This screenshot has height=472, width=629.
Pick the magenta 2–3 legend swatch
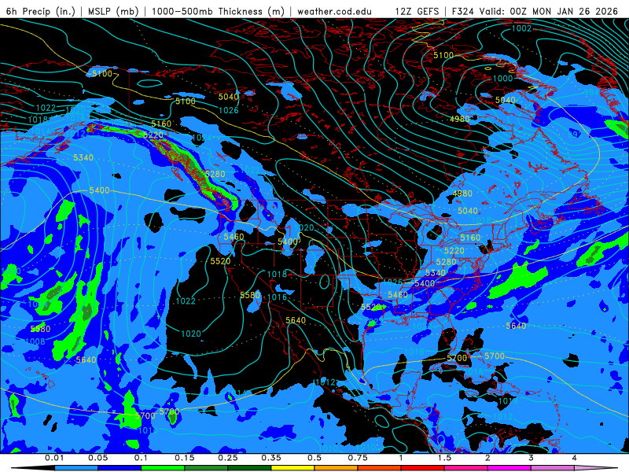coord(509,468)
